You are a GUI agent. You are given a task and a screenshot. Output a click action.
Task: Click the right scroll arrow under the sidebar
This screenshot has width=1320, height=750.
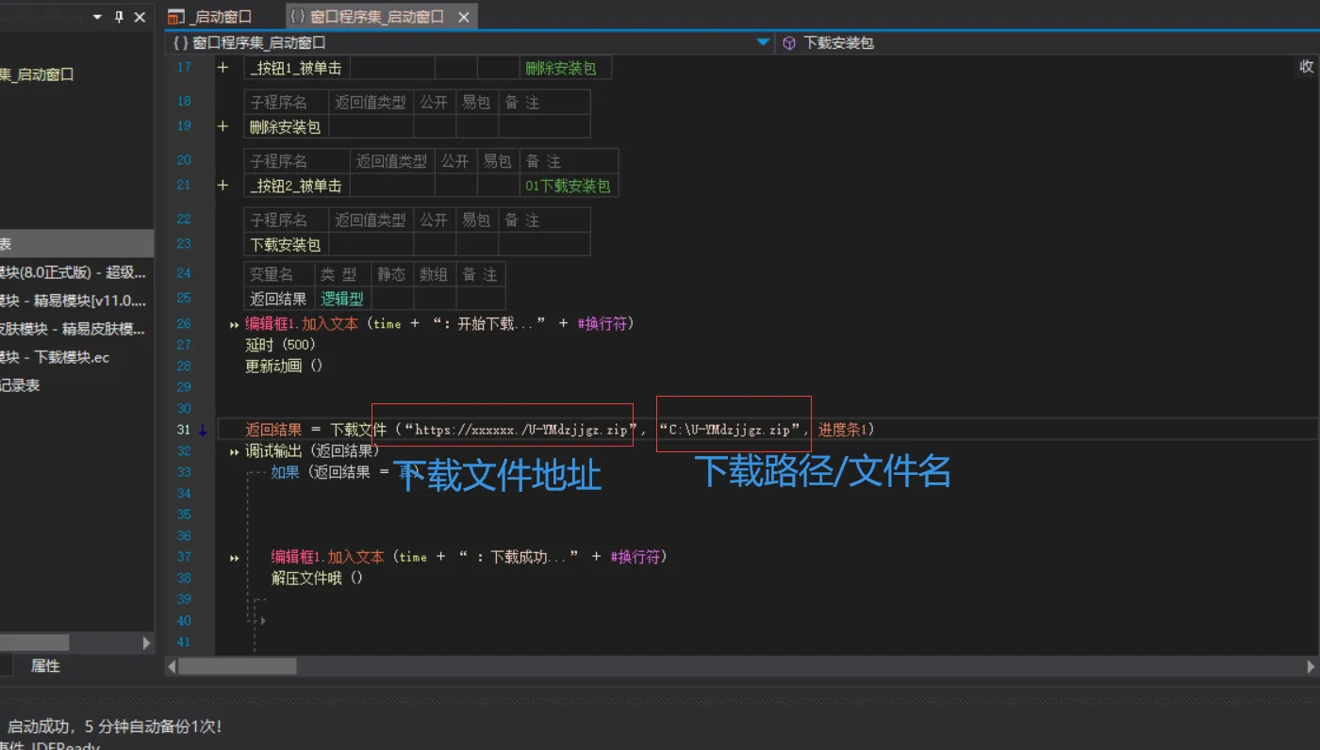point(146,643)
